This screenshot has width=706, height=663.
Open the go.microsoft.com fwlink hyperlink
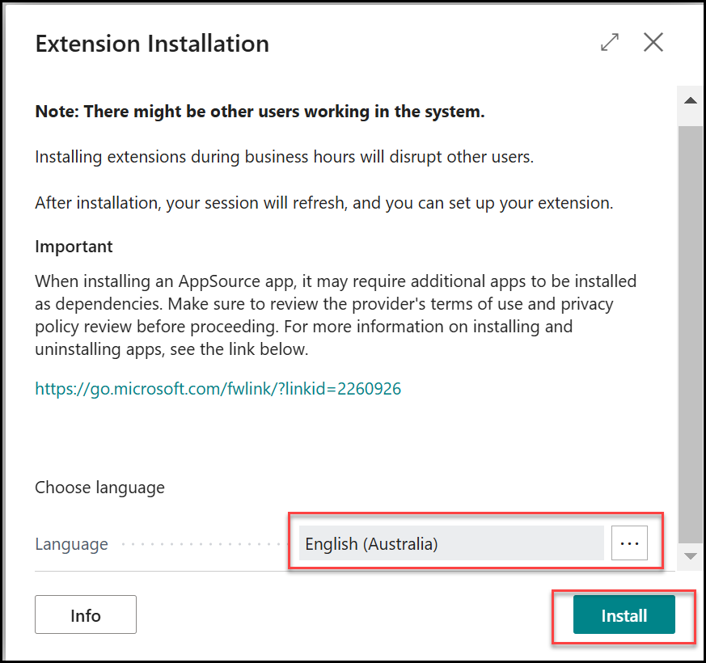[218, 389]
